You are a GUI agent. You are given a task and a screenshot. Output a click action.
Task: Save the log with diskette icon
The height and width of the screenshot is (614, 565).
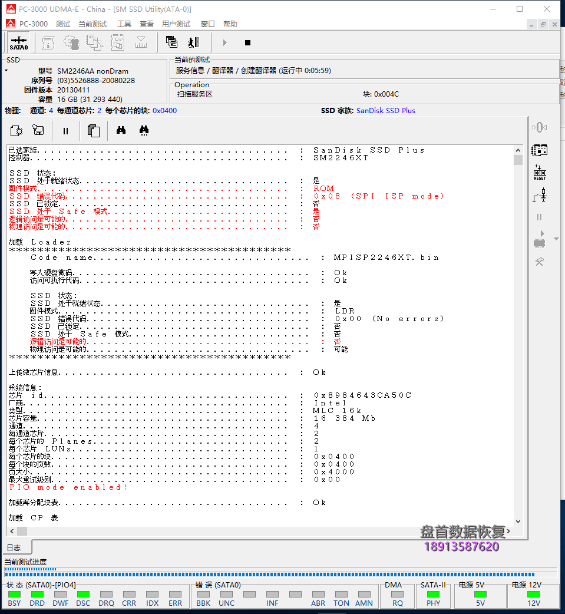[38, 130]
